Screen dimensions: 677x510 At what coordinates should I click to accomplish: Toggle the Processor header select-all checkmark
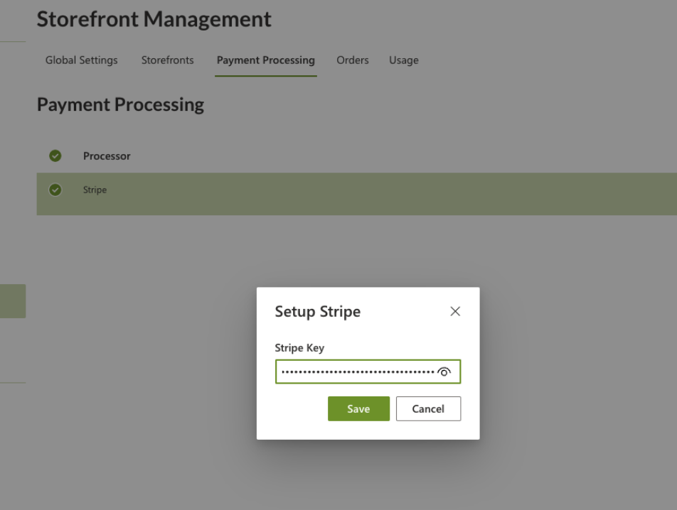pos(55,156)
